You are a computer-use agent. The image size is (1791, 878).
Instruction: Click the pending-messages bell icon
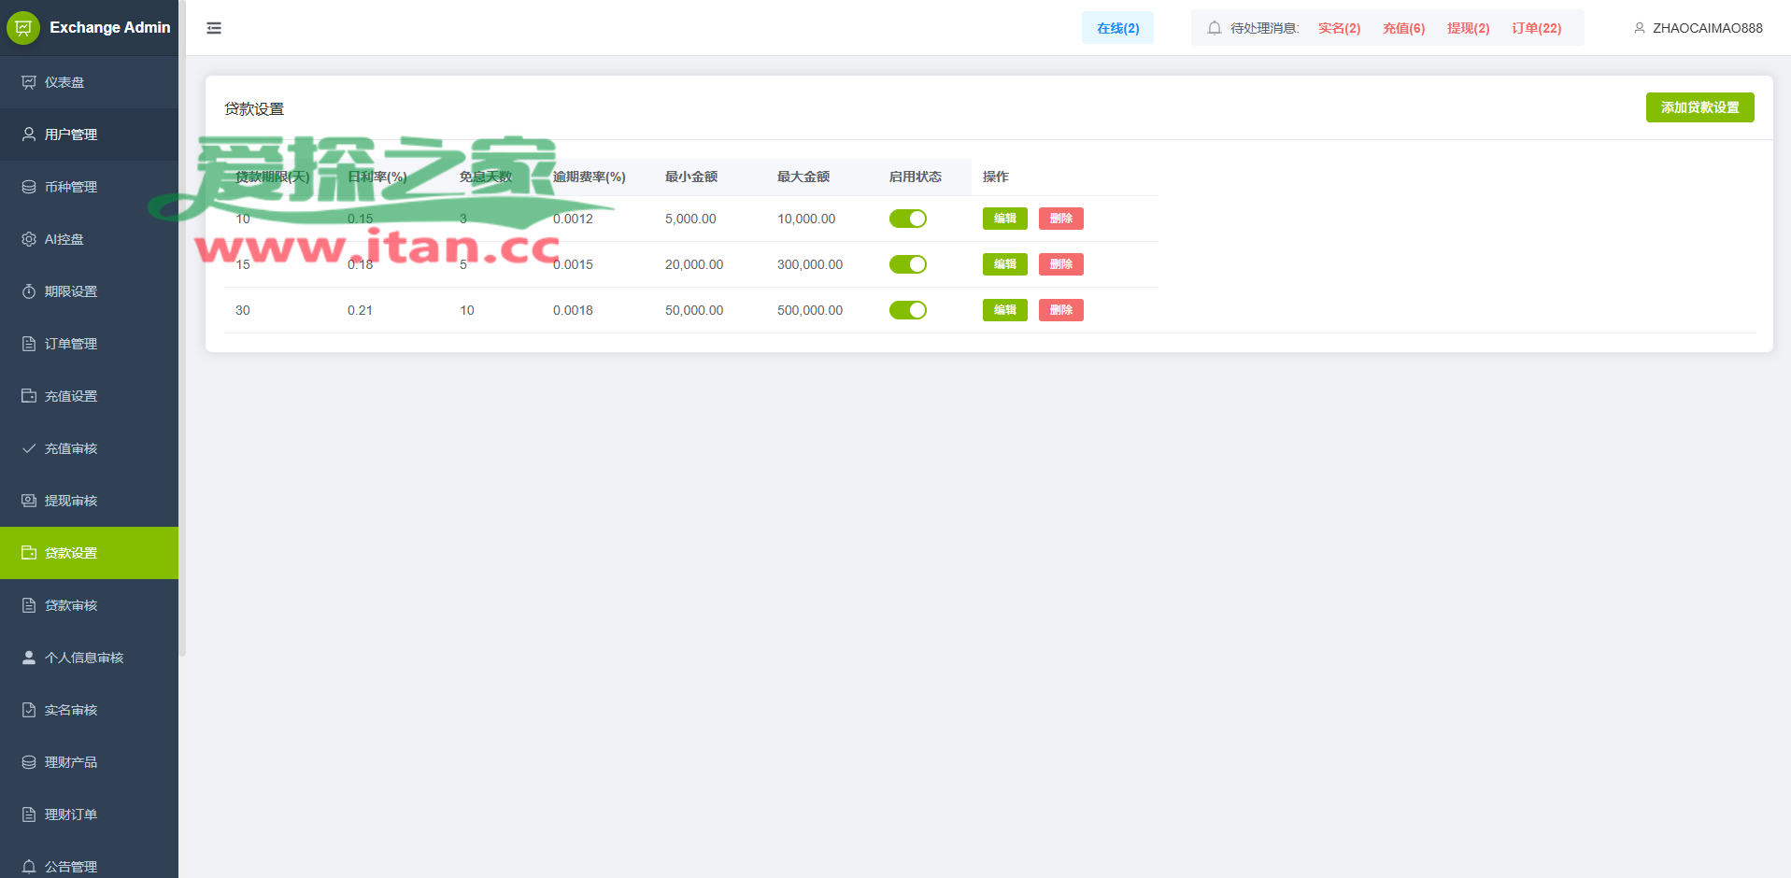[x=1215, y=28]
